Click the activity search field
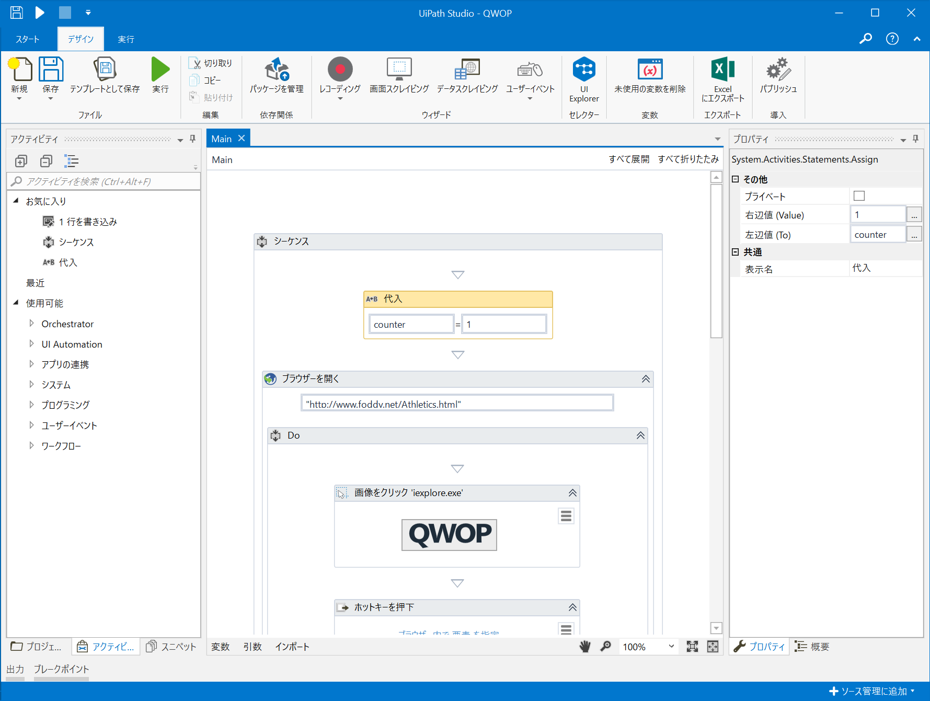930x701 pixels. pyautogui.click(x=104, y=181)
